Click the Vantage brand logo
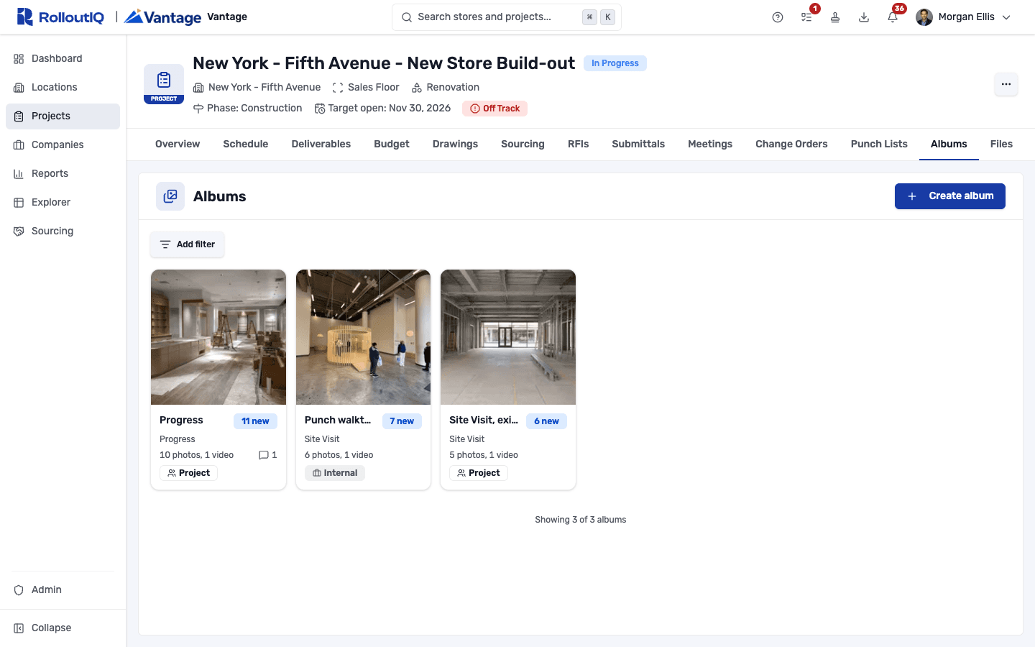The width and height of the screenshot is (1035, 647). 162,17
